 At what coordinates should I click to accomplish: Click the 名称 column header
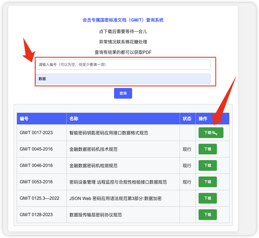coord(123,119)
